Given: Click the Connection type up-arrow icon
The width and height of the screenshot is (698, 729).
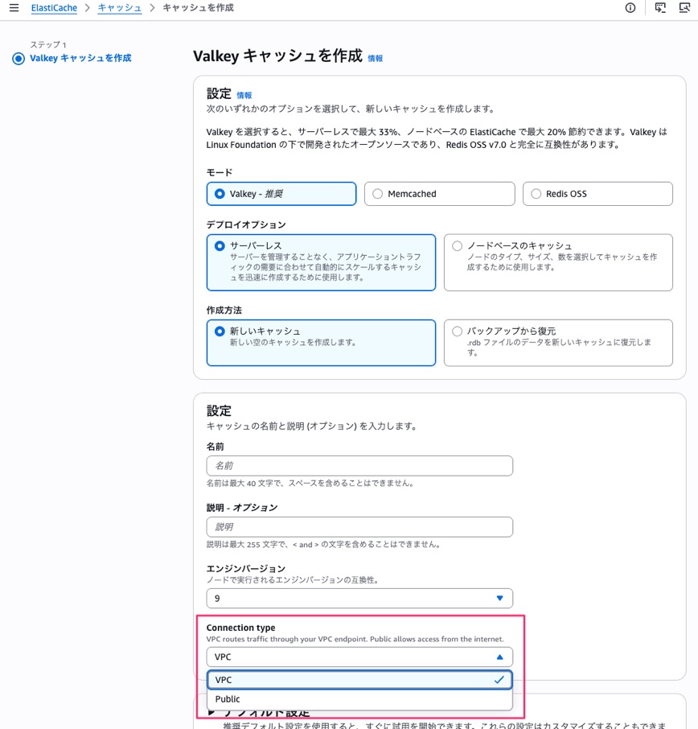Looking at the screenshot, I should [x=499, y=657].
